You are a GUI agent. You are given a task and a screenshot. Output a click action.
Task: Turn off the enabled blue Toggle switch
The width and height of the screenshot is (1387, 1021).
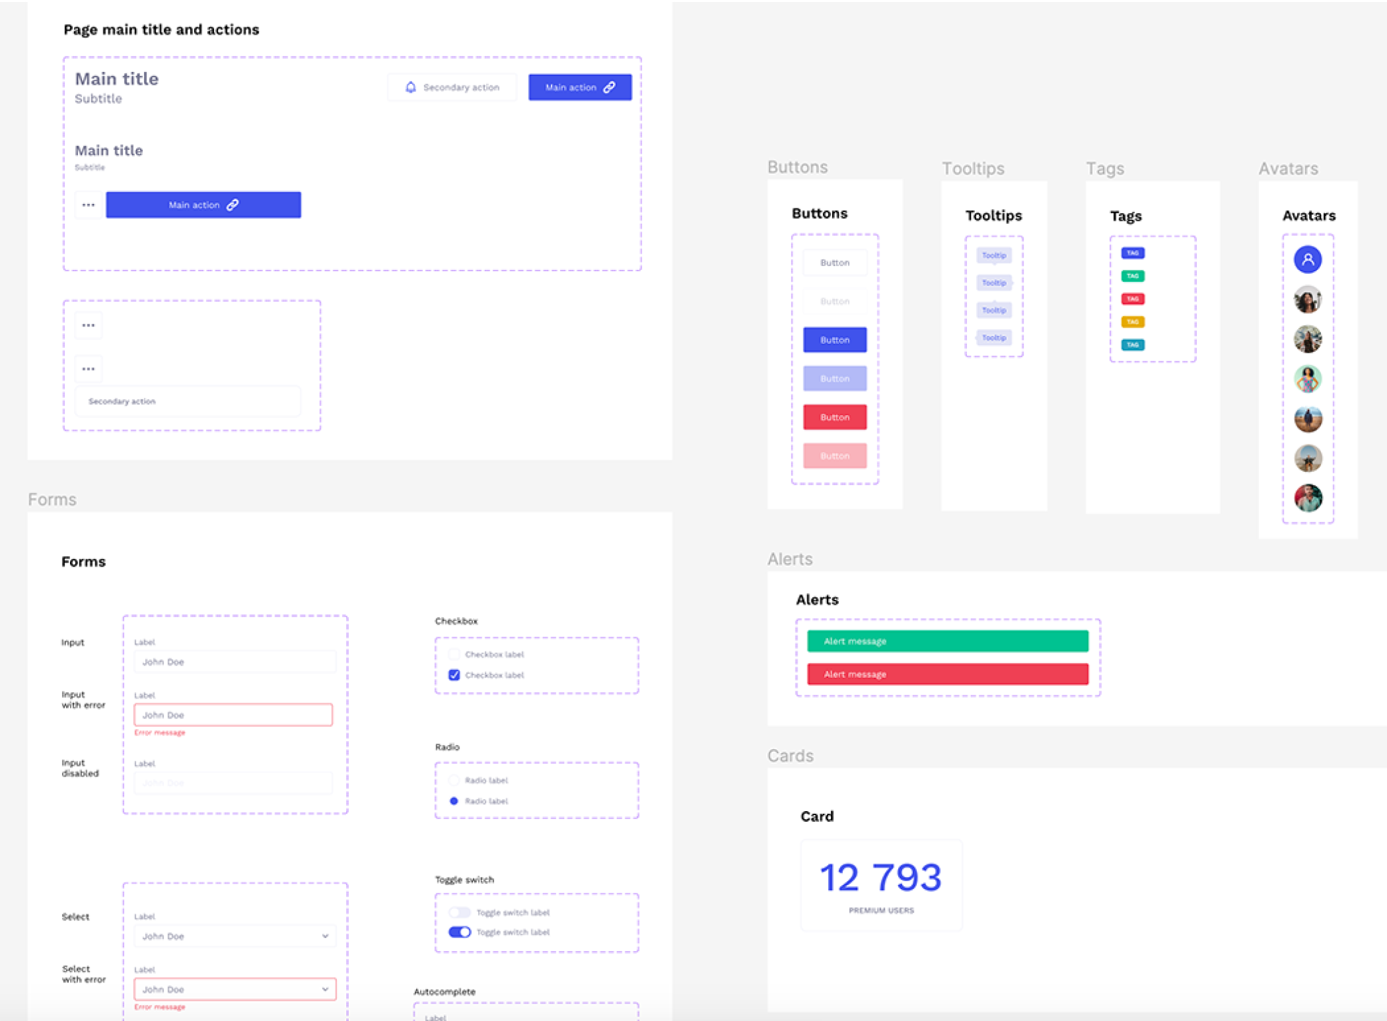click(459, 932)
